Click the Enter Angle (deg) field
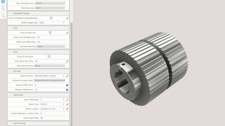 coord(52,118)
